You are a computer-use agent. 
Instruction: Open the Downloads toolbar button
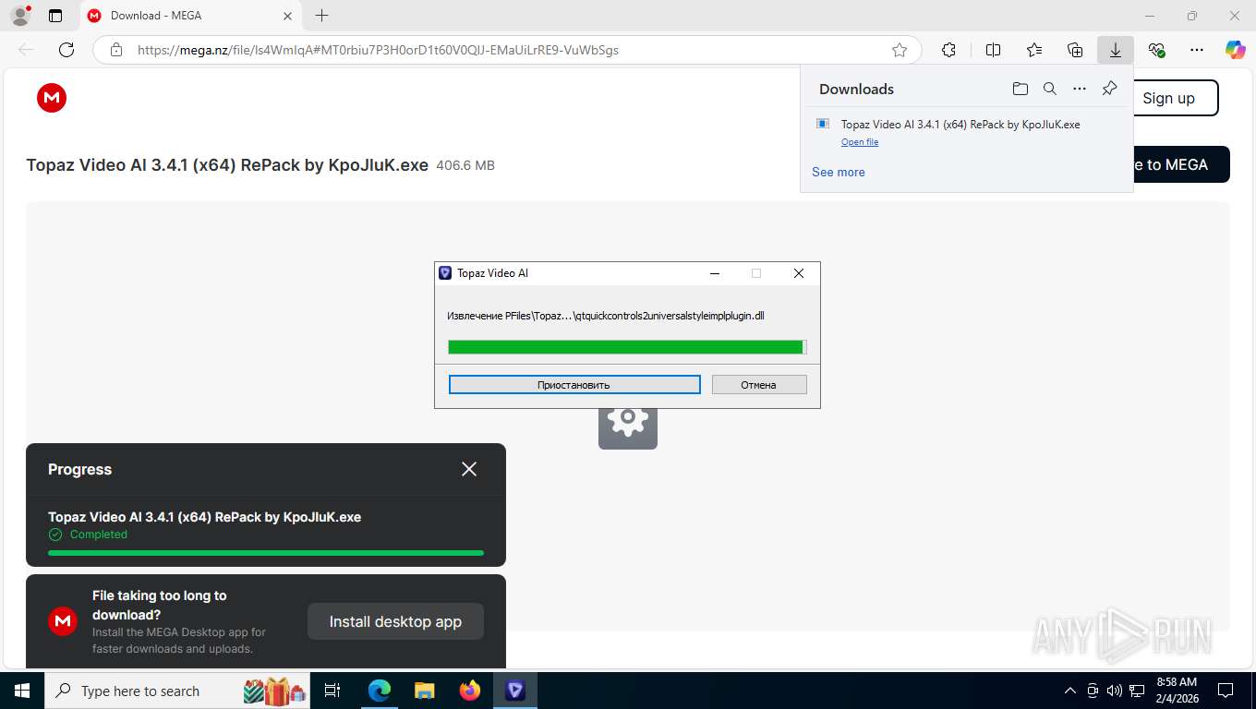[1116, 50]
